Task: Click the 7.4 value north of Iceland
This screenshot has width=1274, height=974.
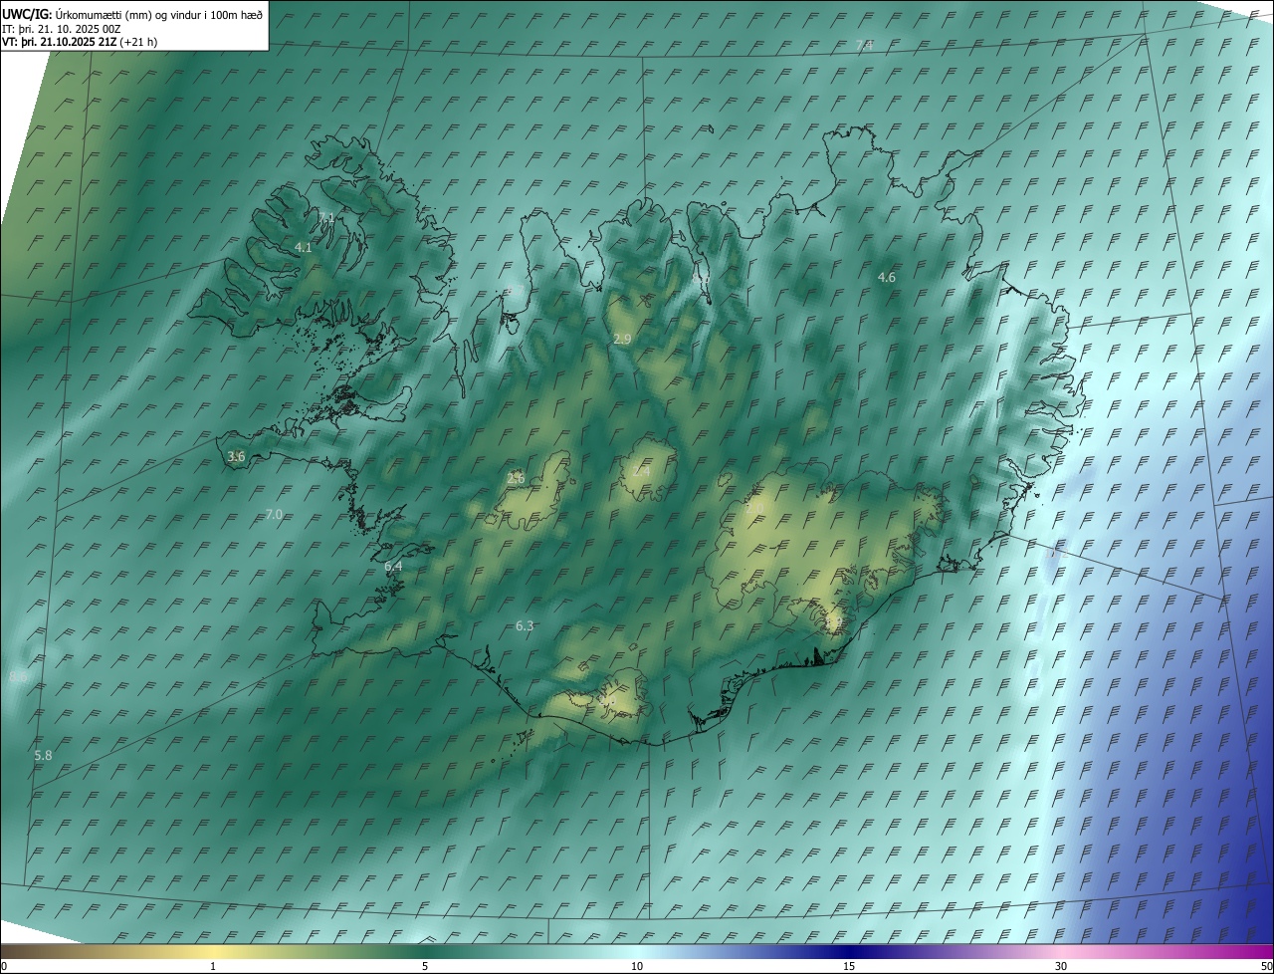Action: [865, 45]
